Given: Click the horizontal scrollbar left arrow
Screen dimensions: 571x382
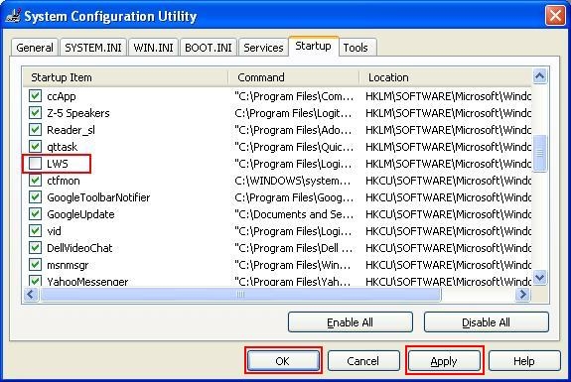Looking at the screenshot, I should point(31,294).
